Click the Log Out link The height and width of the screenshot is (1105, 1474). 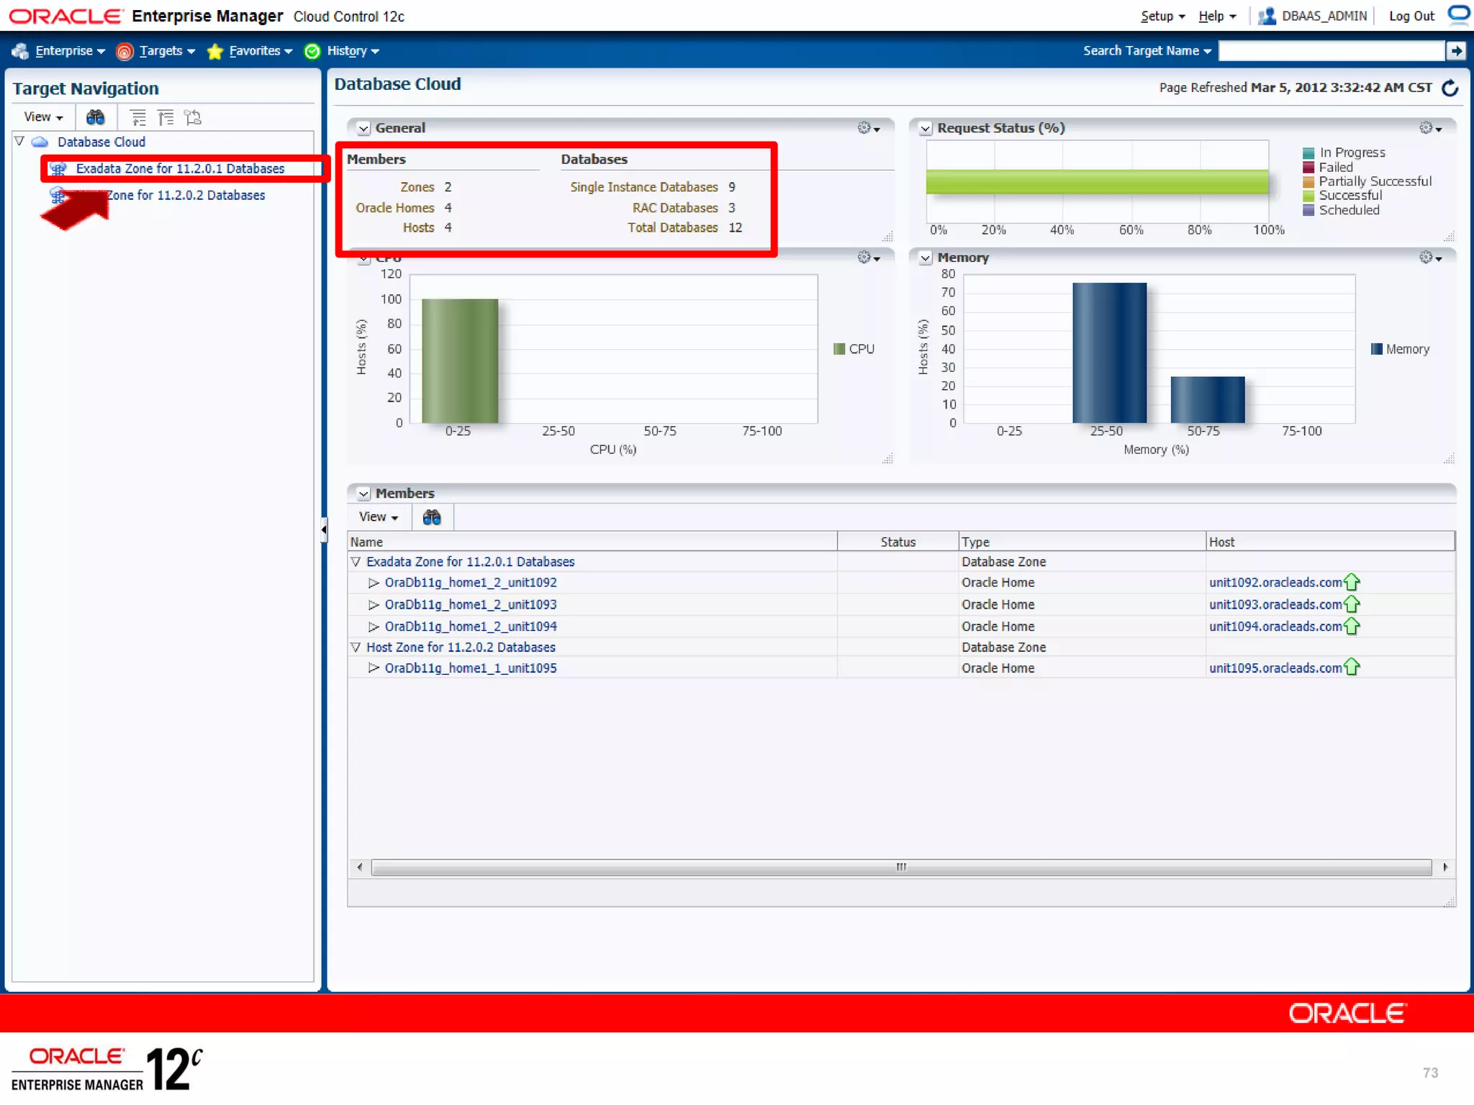[1411, 17]
